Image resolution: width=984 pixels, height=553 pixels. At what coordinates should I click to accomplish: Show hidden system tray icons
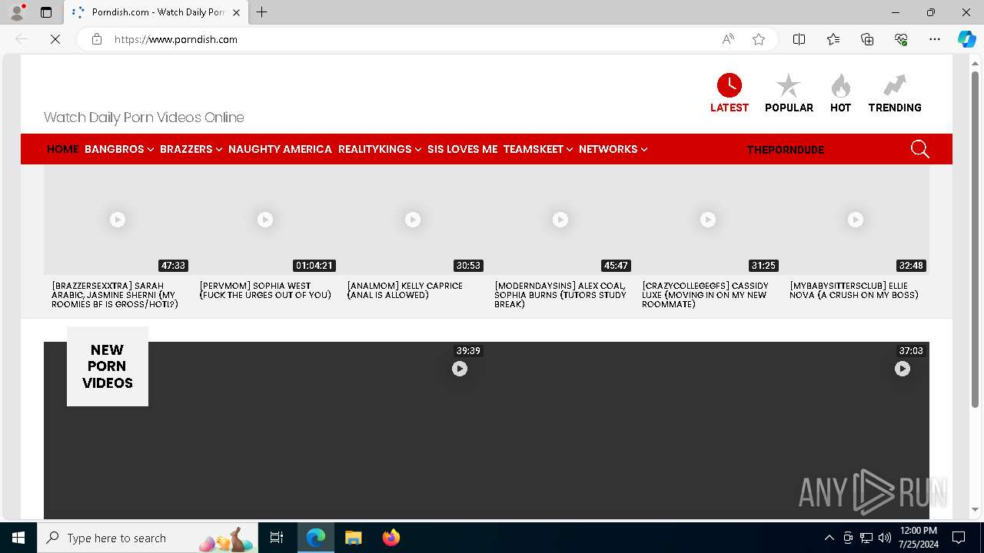point(829,538)
